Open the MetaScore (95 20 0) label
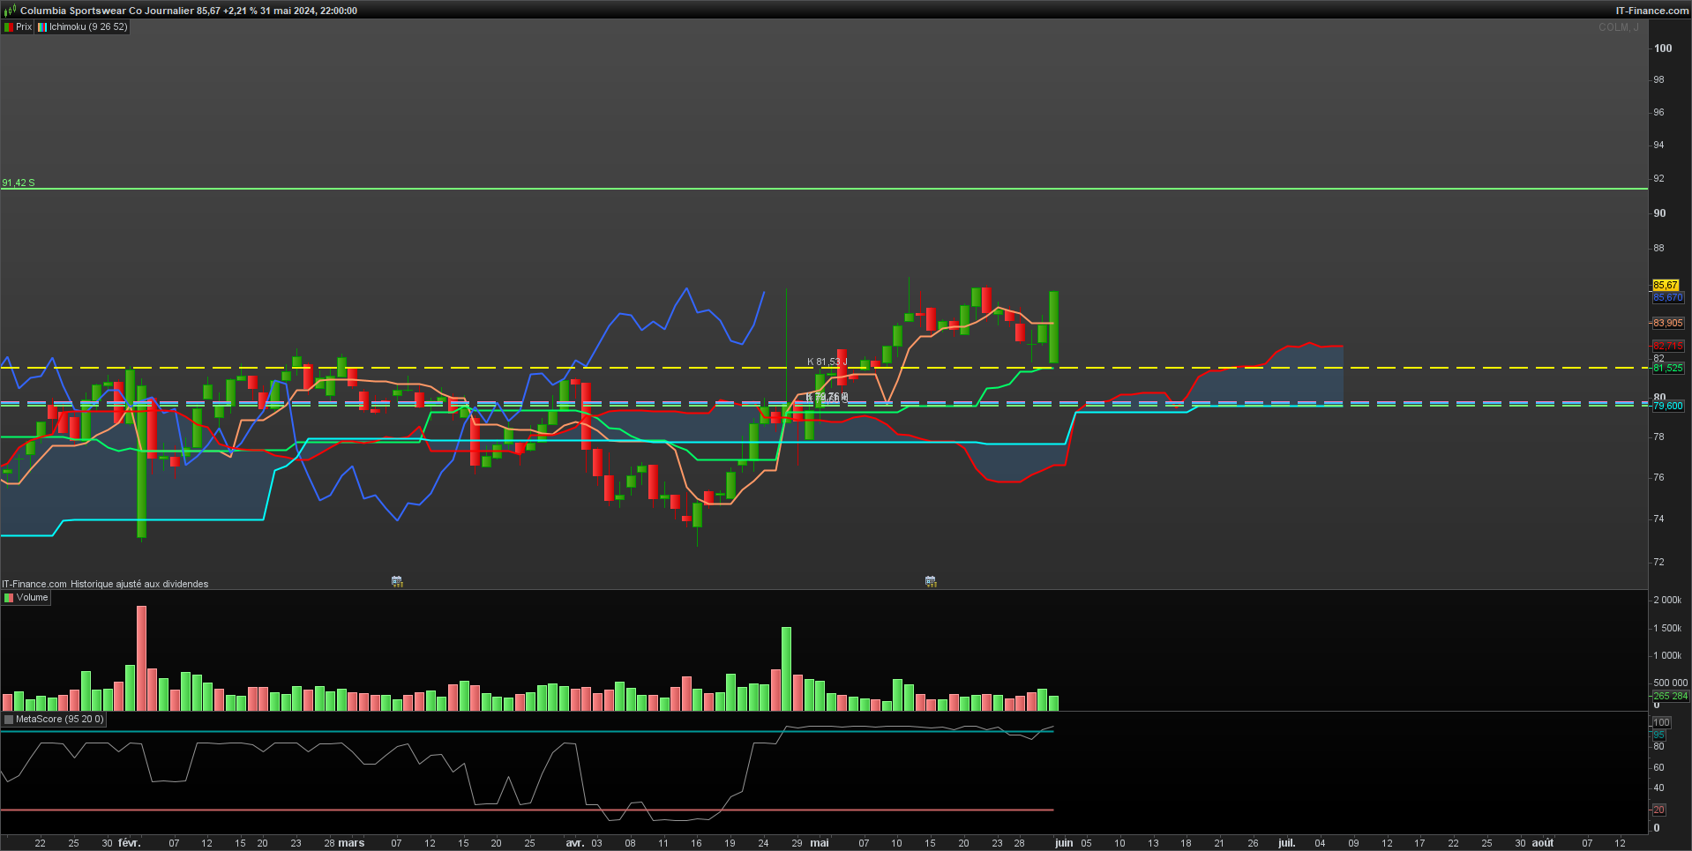This screenshot has width=1692, height=851. [59, 720]
